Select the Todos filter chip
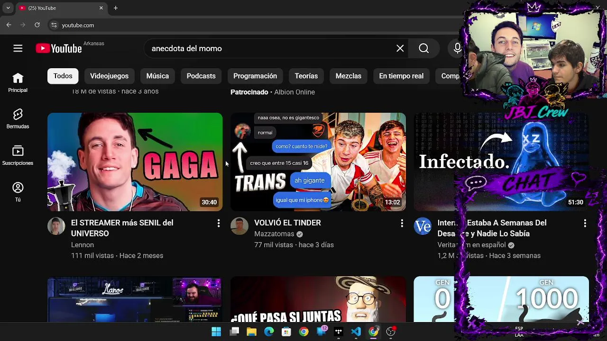The image size is (607, 341). tap(63, 76)
